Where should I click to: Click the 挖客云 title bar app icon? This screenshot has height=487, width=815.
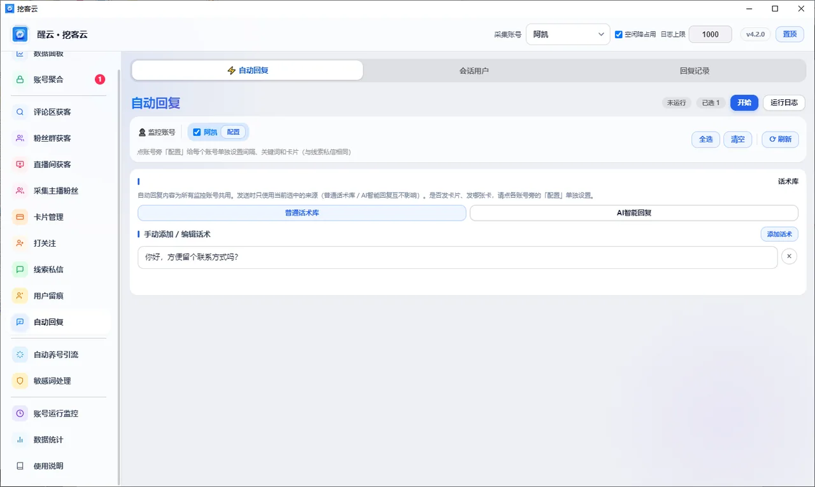pyautogui.click(x=10, y=9)
